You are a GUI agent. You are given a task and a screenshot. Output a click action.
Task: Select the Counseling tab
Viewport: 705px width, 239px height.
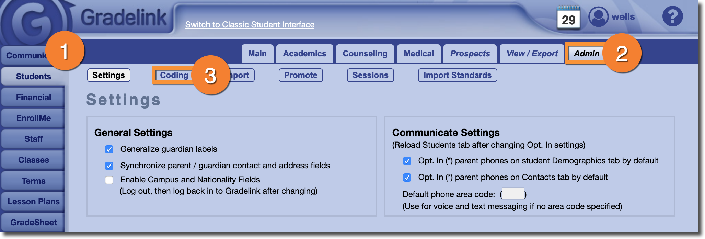pyautogui.click(x=365, y=54)
